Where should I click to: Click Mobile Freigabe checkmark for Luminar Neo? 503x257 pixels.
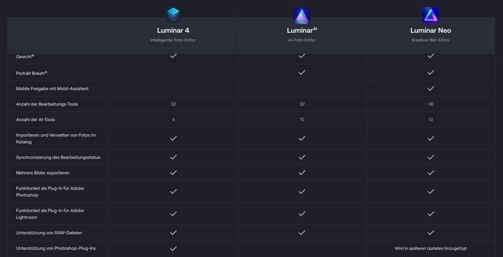(431, 88)
